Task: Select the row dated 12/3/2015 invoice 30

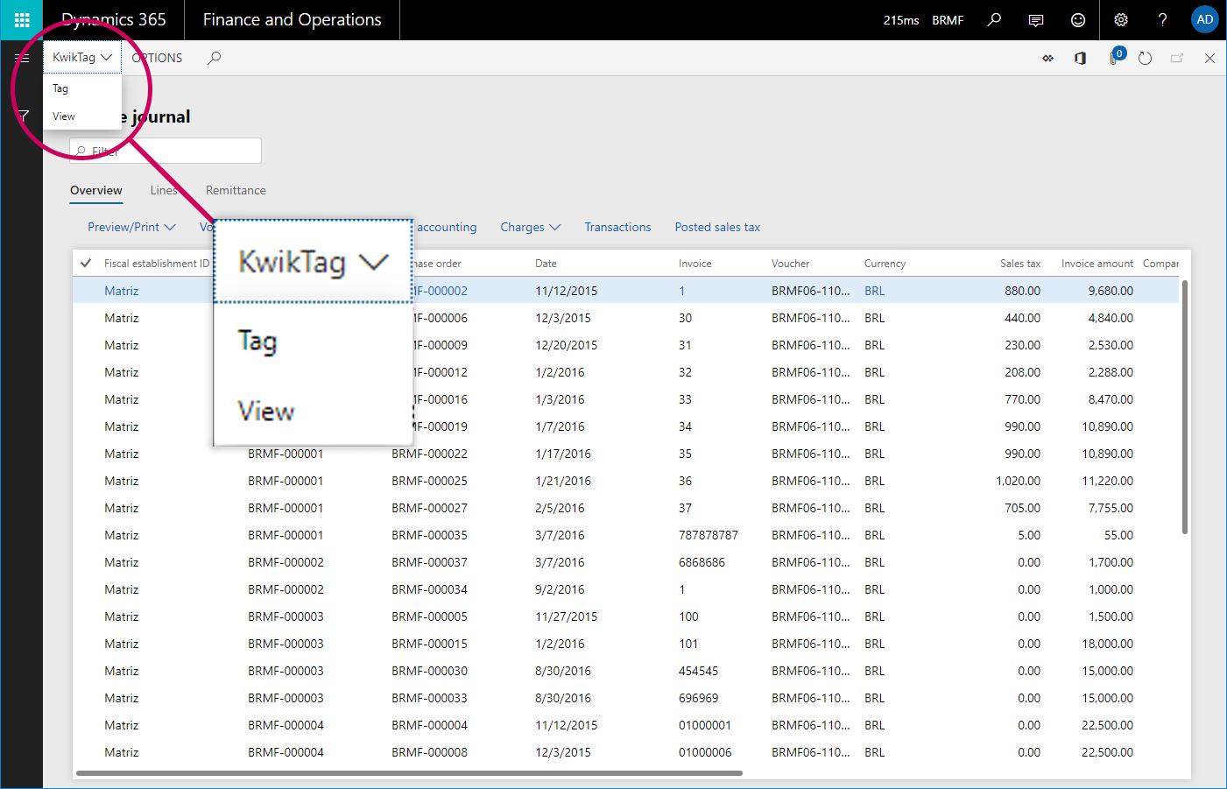Action: click(626, 318)
